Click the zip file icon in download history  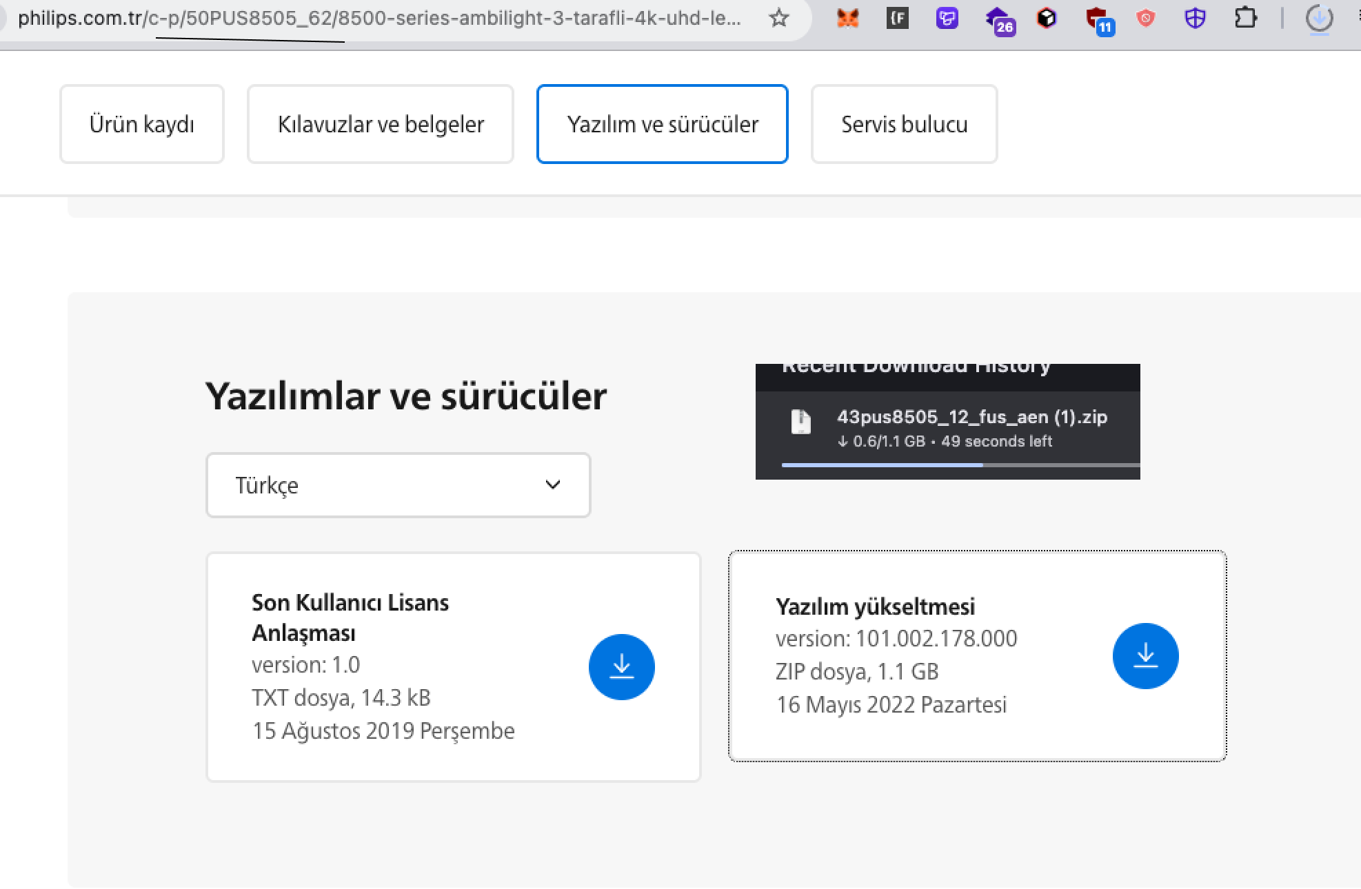pos(800,422)
